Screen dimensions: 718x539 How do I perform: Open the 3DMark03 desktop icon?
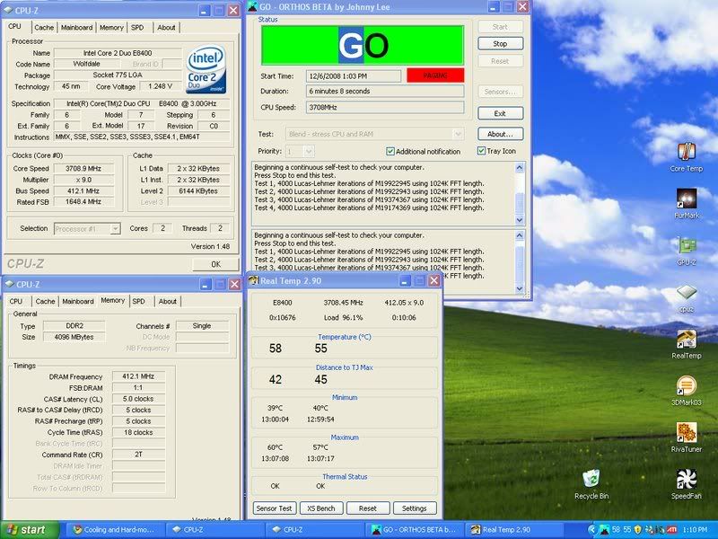click(x=686, y=386)
